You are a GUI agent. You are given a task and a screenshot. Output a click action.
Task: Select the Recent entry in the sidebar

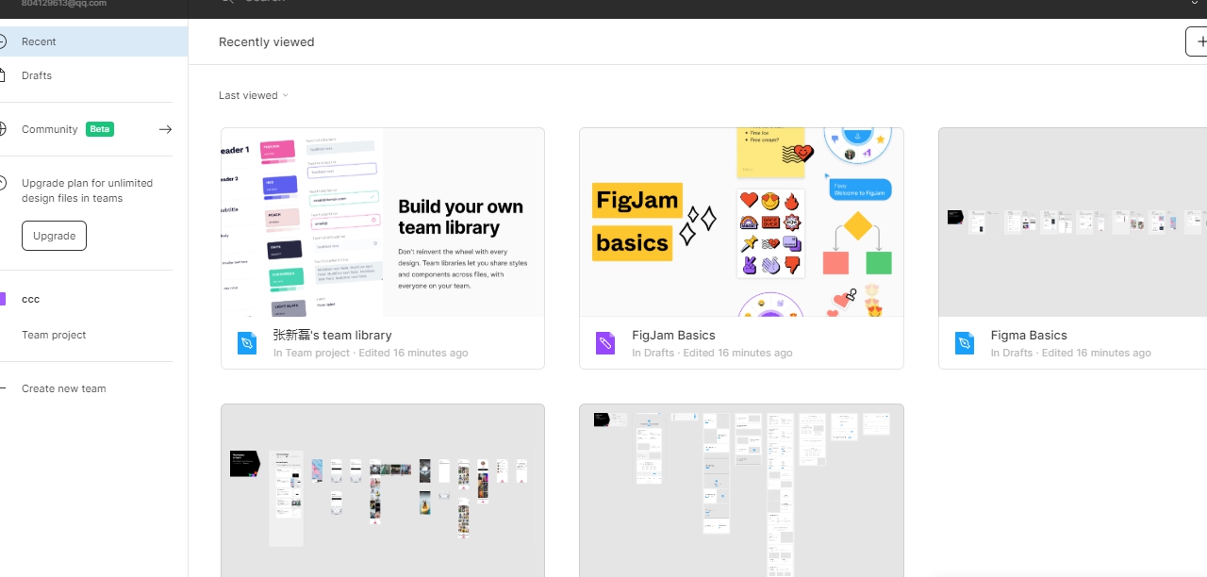click(39, 41)
